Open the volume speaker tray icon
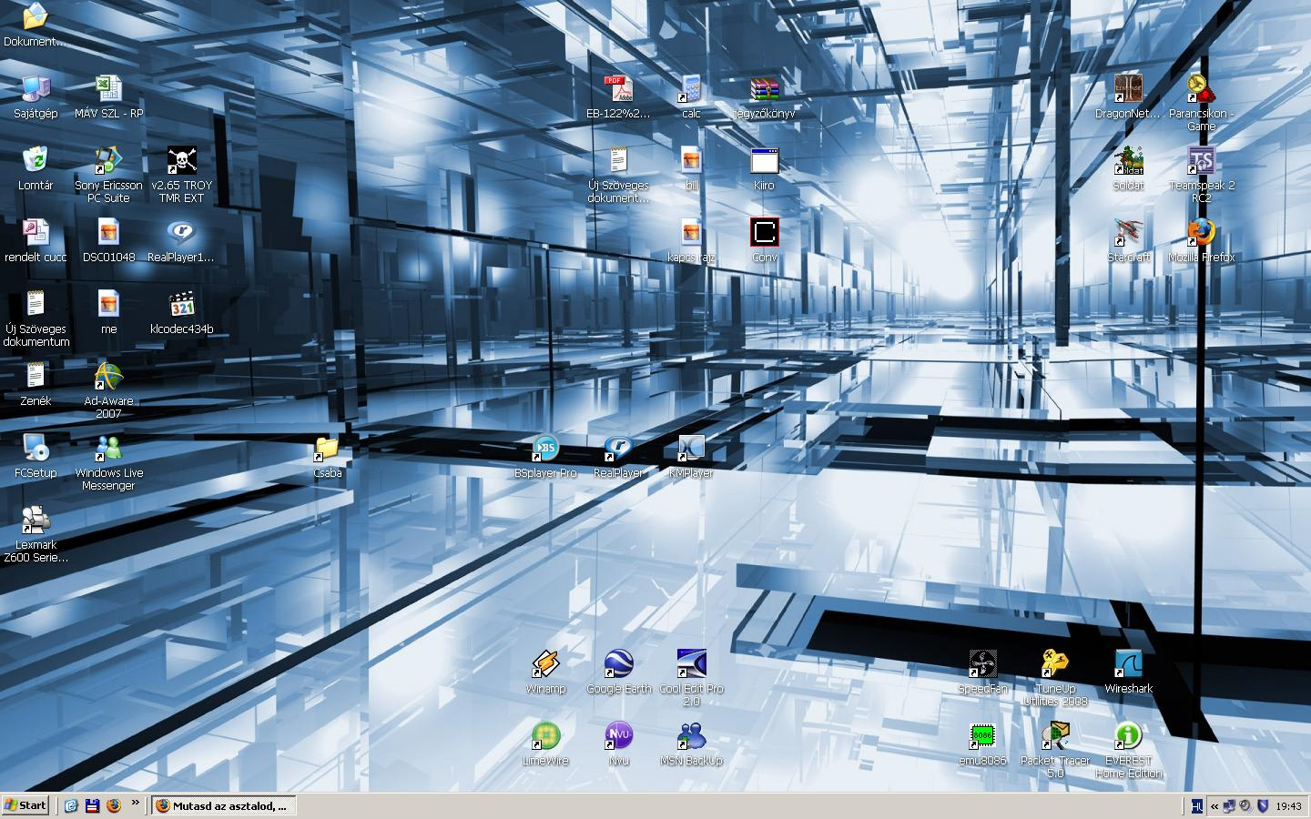The width and height of the screenshot is (1311, 819). 1245,806
